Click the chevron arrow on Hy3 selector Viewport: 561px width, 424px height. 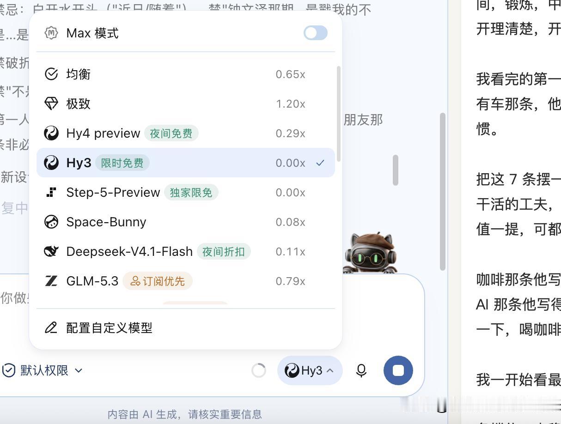coord(330,370)
